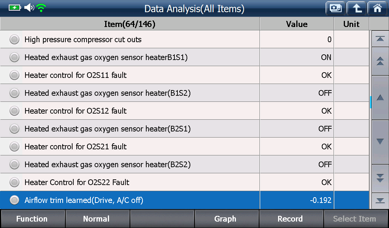389x228 pixels.
Task: Jump to bottom of list arrow
Action: (x=380, y=201)
